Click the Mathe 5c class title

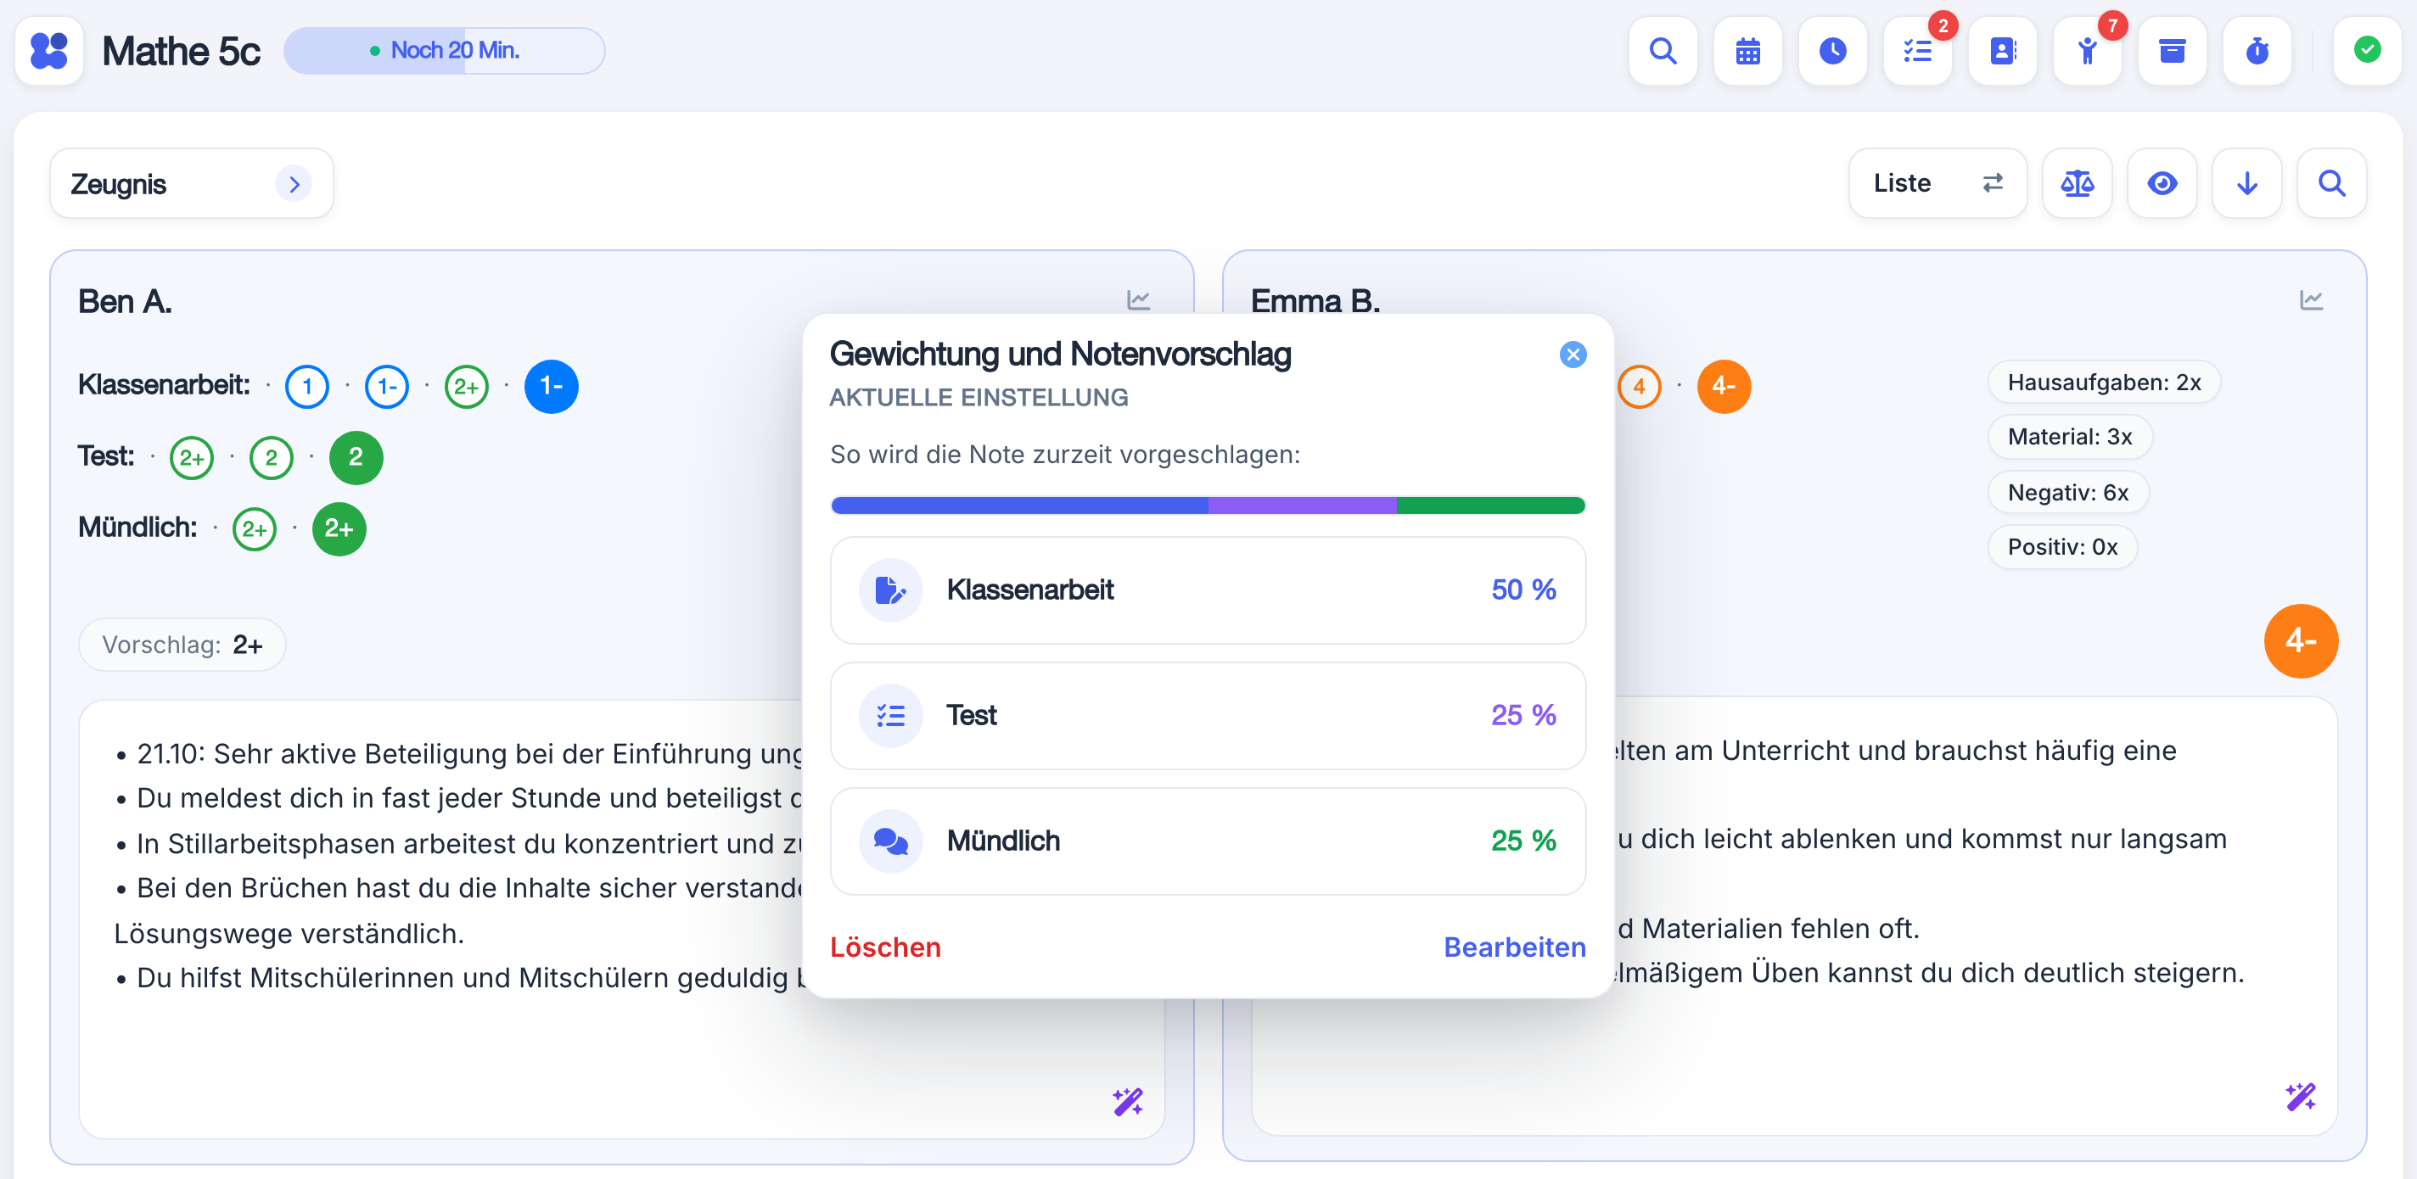pos(181,51)
